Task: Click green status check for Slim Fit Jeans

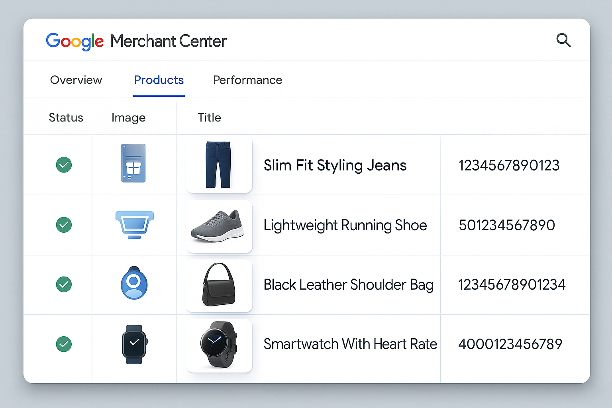Action: 64,165
